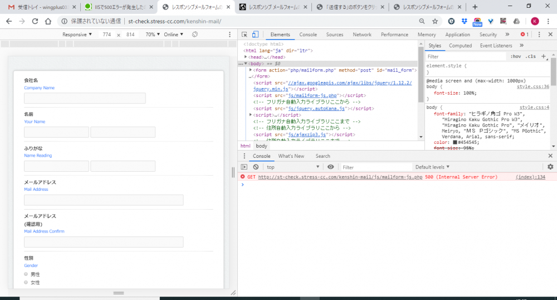
Task: Add new style rule plus icon
Action: tap(544, 56)
